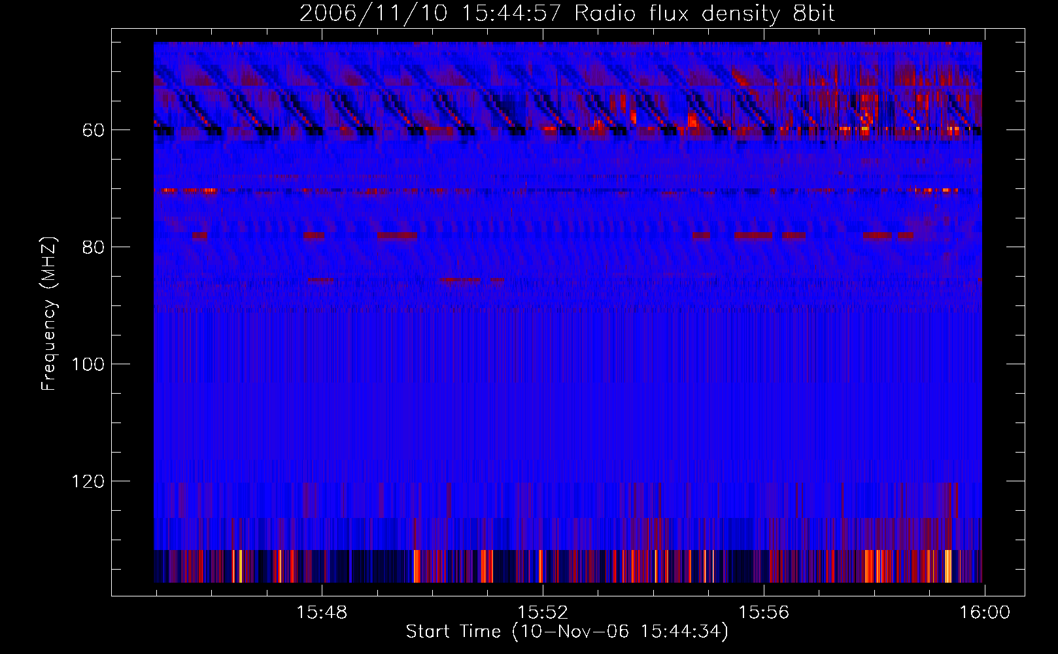Screen dimensions: 1058x654
Task: Select the 100 frequency tick label
Action: pyautogui.click(x=88, y=364)
